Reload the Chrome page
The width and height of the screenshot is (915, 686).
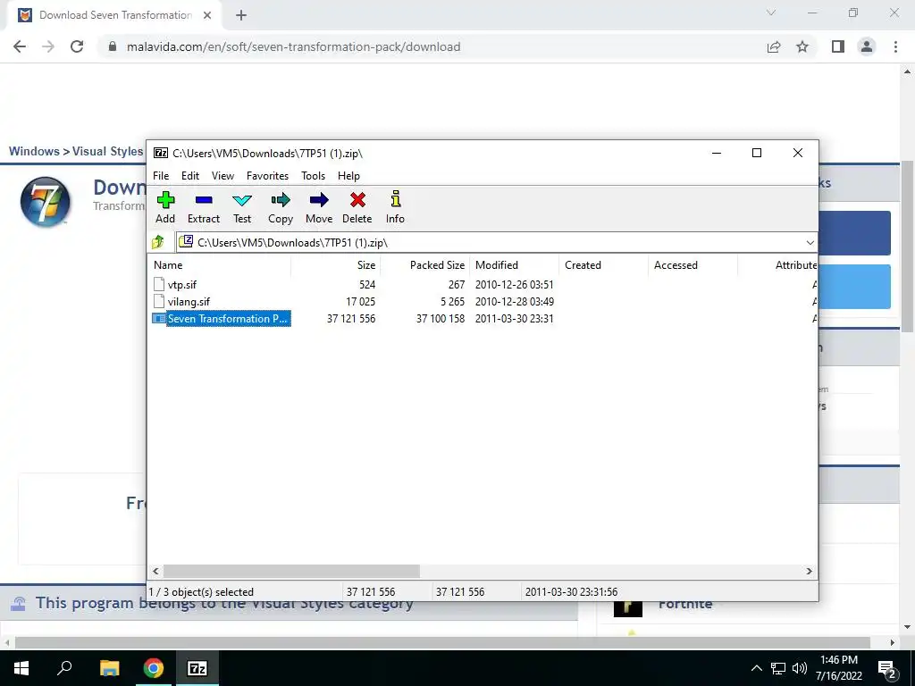77,46
